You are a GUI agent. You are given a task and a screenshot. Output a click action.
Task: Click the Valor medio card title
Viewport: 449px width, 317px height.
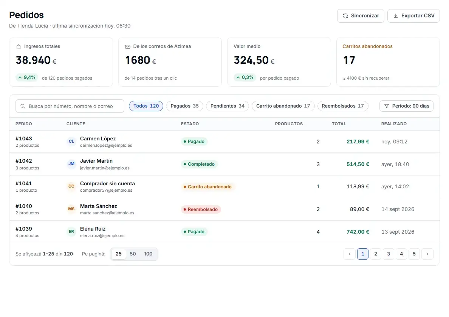pos(247,46)
